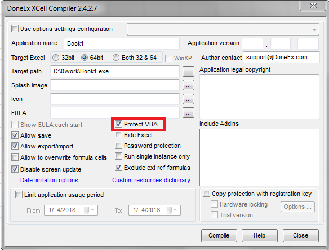Click the Close button at bottom
The image size is (329, 250).
coord(300,235)
